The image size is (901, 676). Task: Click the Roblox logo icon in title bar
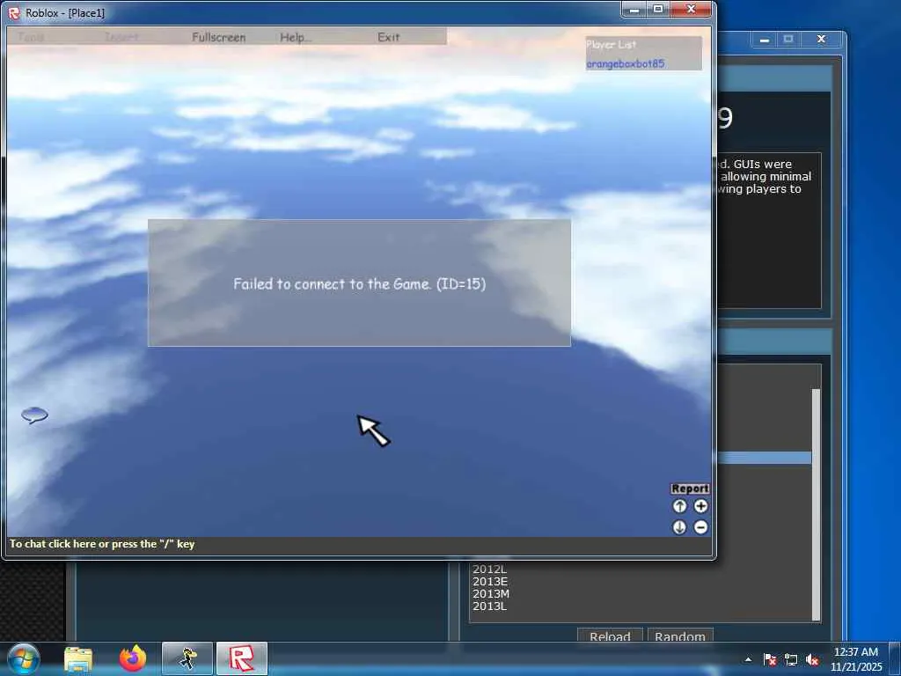tap(14, 12)
